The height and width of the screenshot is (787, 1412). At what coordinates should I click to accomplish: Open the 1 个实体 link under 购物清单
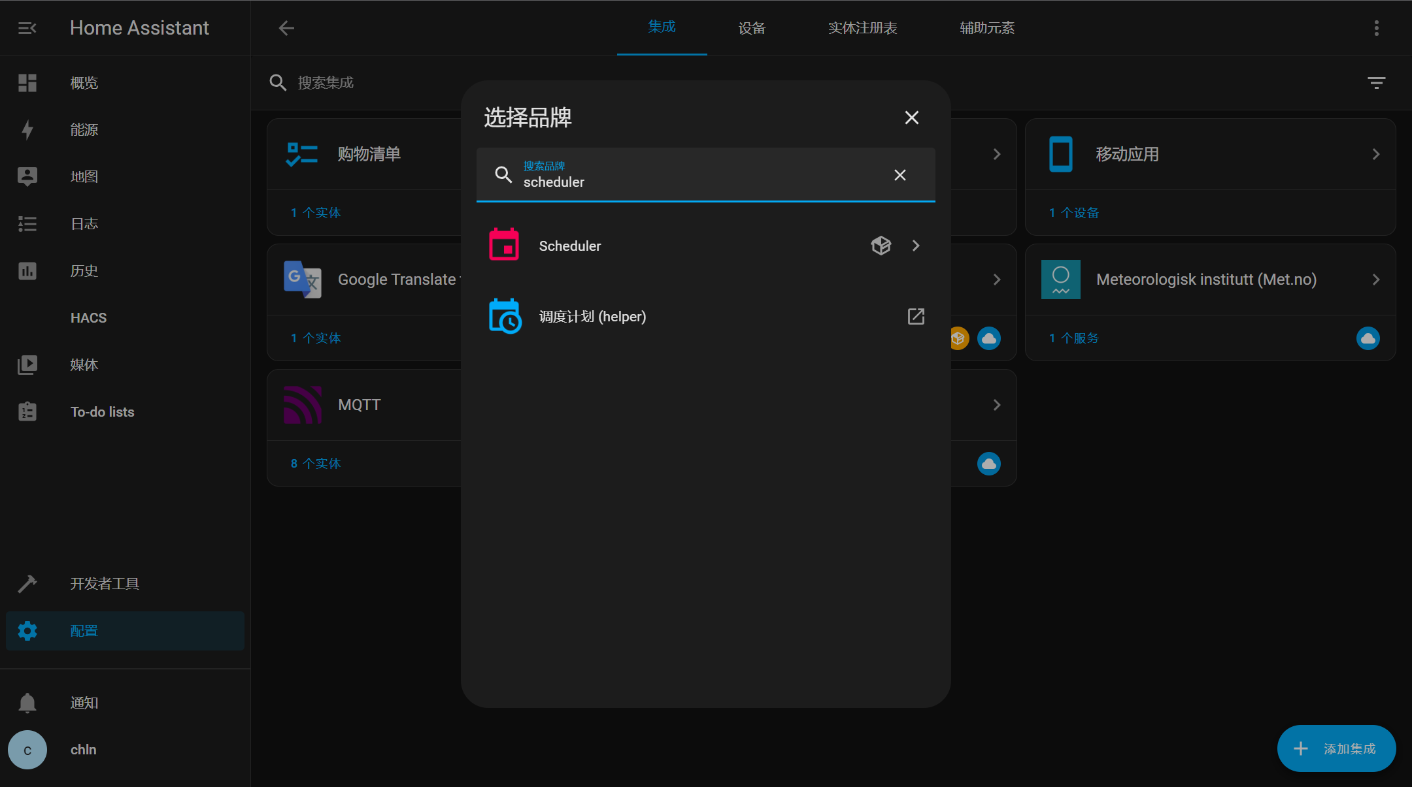pos(315,213)
